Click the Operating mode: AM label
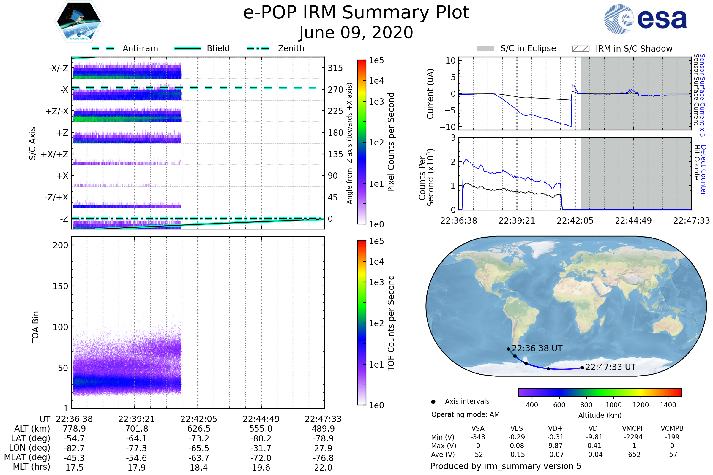The width and height of the screenshot is (713, 475). tap(465, 414)
